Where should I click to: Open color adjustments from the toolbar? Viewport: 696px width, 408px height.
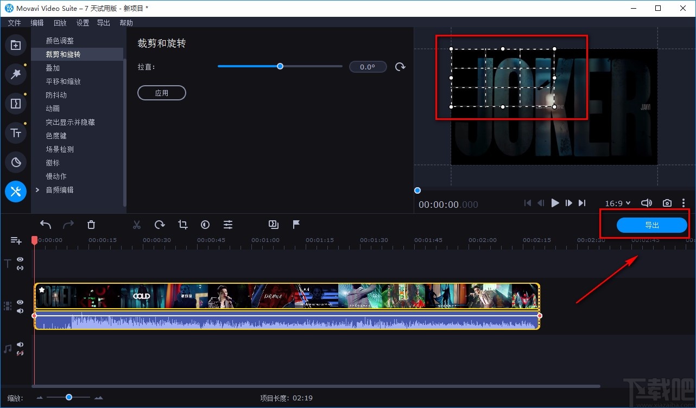point(205,225)
